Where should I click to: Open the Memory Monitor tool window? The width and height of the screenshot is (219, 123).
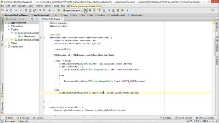click(x=205, y=118)
